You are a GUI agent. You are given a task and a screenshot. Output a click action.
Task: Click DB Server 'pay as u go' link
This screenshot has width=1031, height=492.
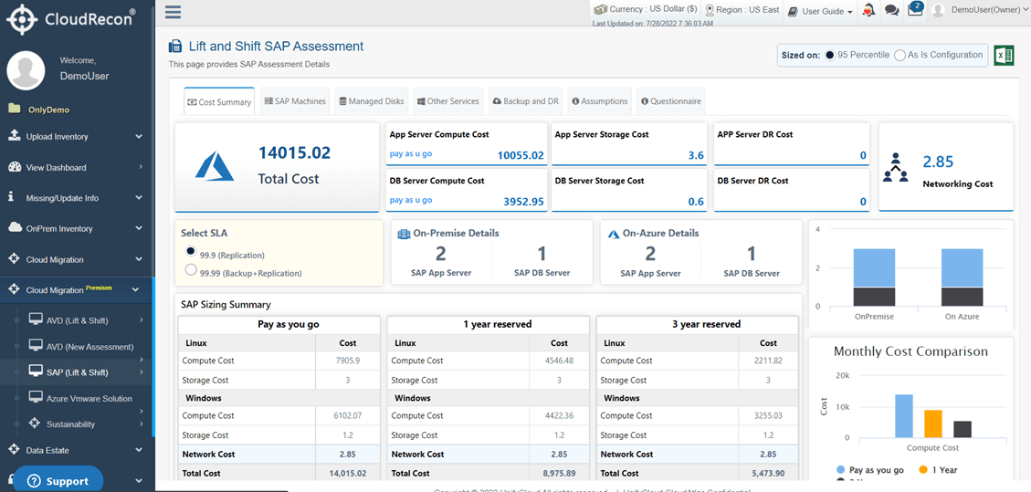(x=411, y=200)
